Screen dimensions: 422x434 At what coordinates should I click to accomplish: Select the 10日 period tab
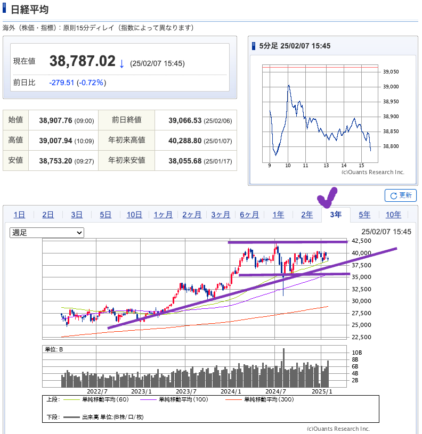tap(134, 215)
